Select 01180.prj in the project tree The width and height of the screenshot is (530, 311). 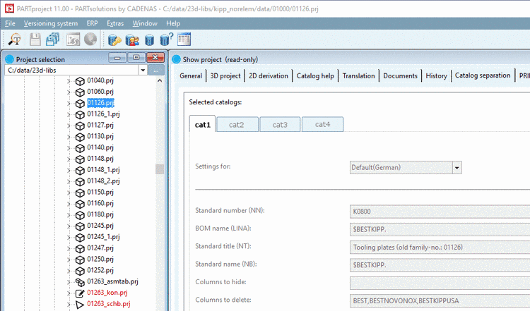pos(100,214)
